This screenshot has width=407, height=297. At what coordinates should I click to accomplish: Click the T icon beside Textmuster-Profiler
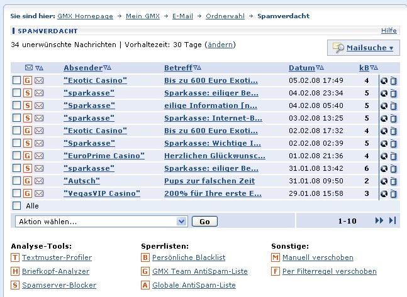[x=15, y=257]
